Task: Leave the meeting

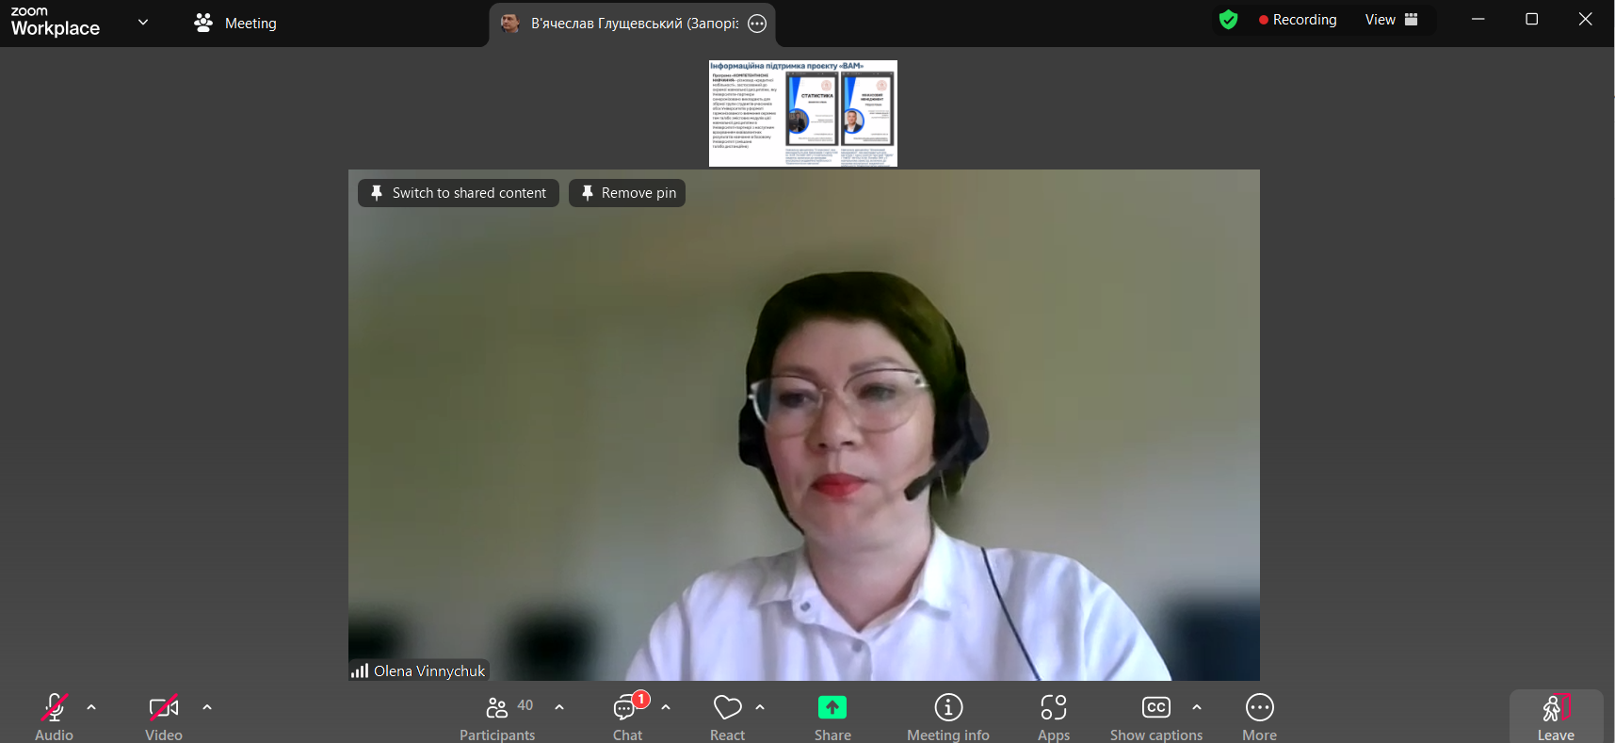Action: tap(1555, 717)
